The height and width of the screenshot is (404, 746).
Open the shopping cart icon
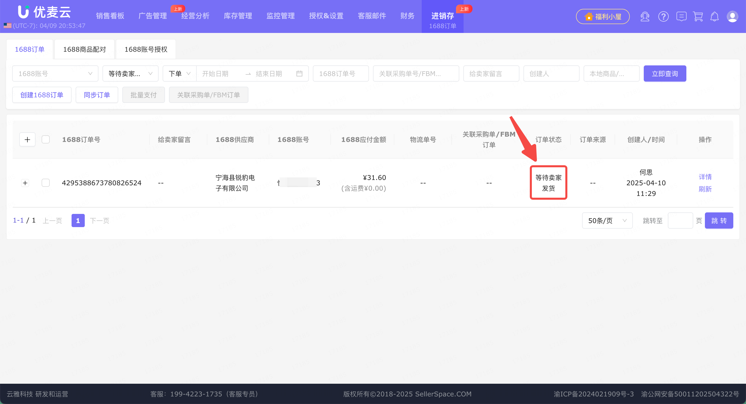[698, 16]
